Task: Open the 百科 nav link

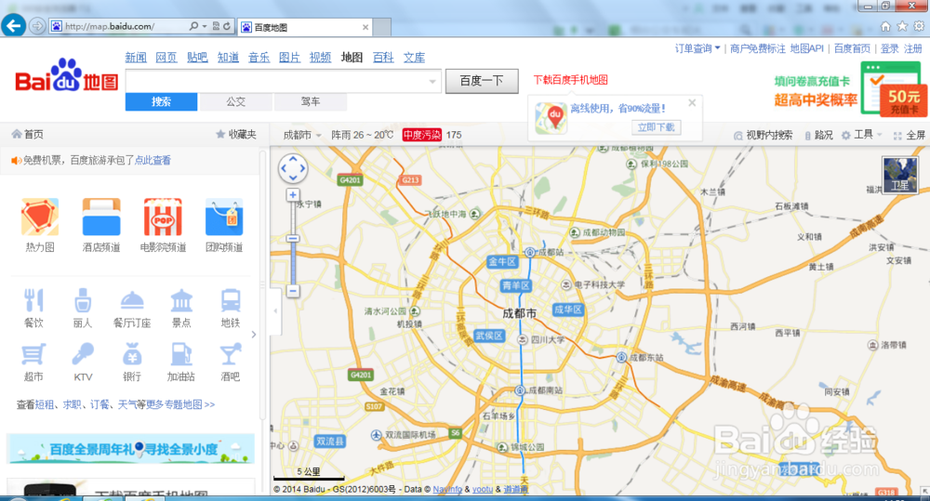Action: coord(383,58)
